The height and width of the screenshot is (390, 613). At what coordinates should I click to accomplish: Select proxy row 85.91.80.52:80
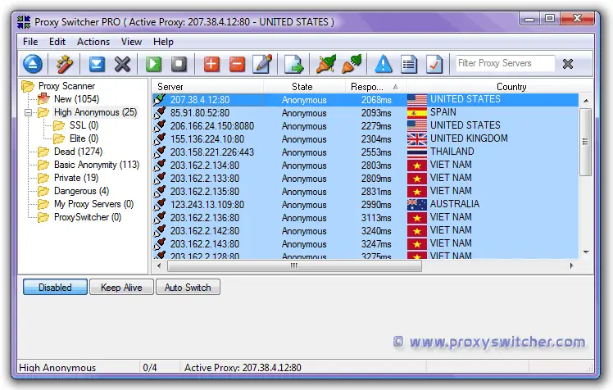(366, 113)
